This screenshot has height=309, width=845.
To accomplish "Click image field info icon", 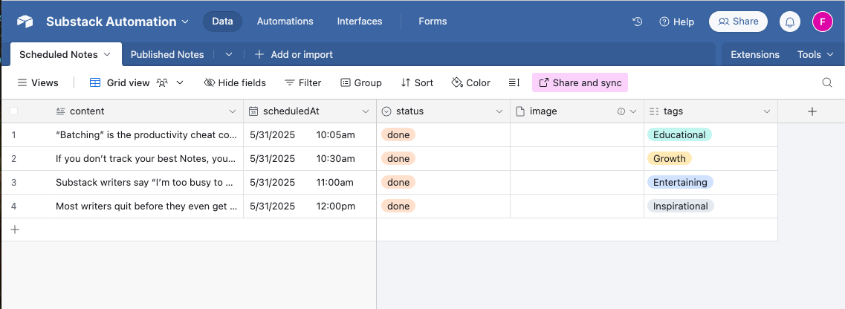I will click(x=621, y=111).
